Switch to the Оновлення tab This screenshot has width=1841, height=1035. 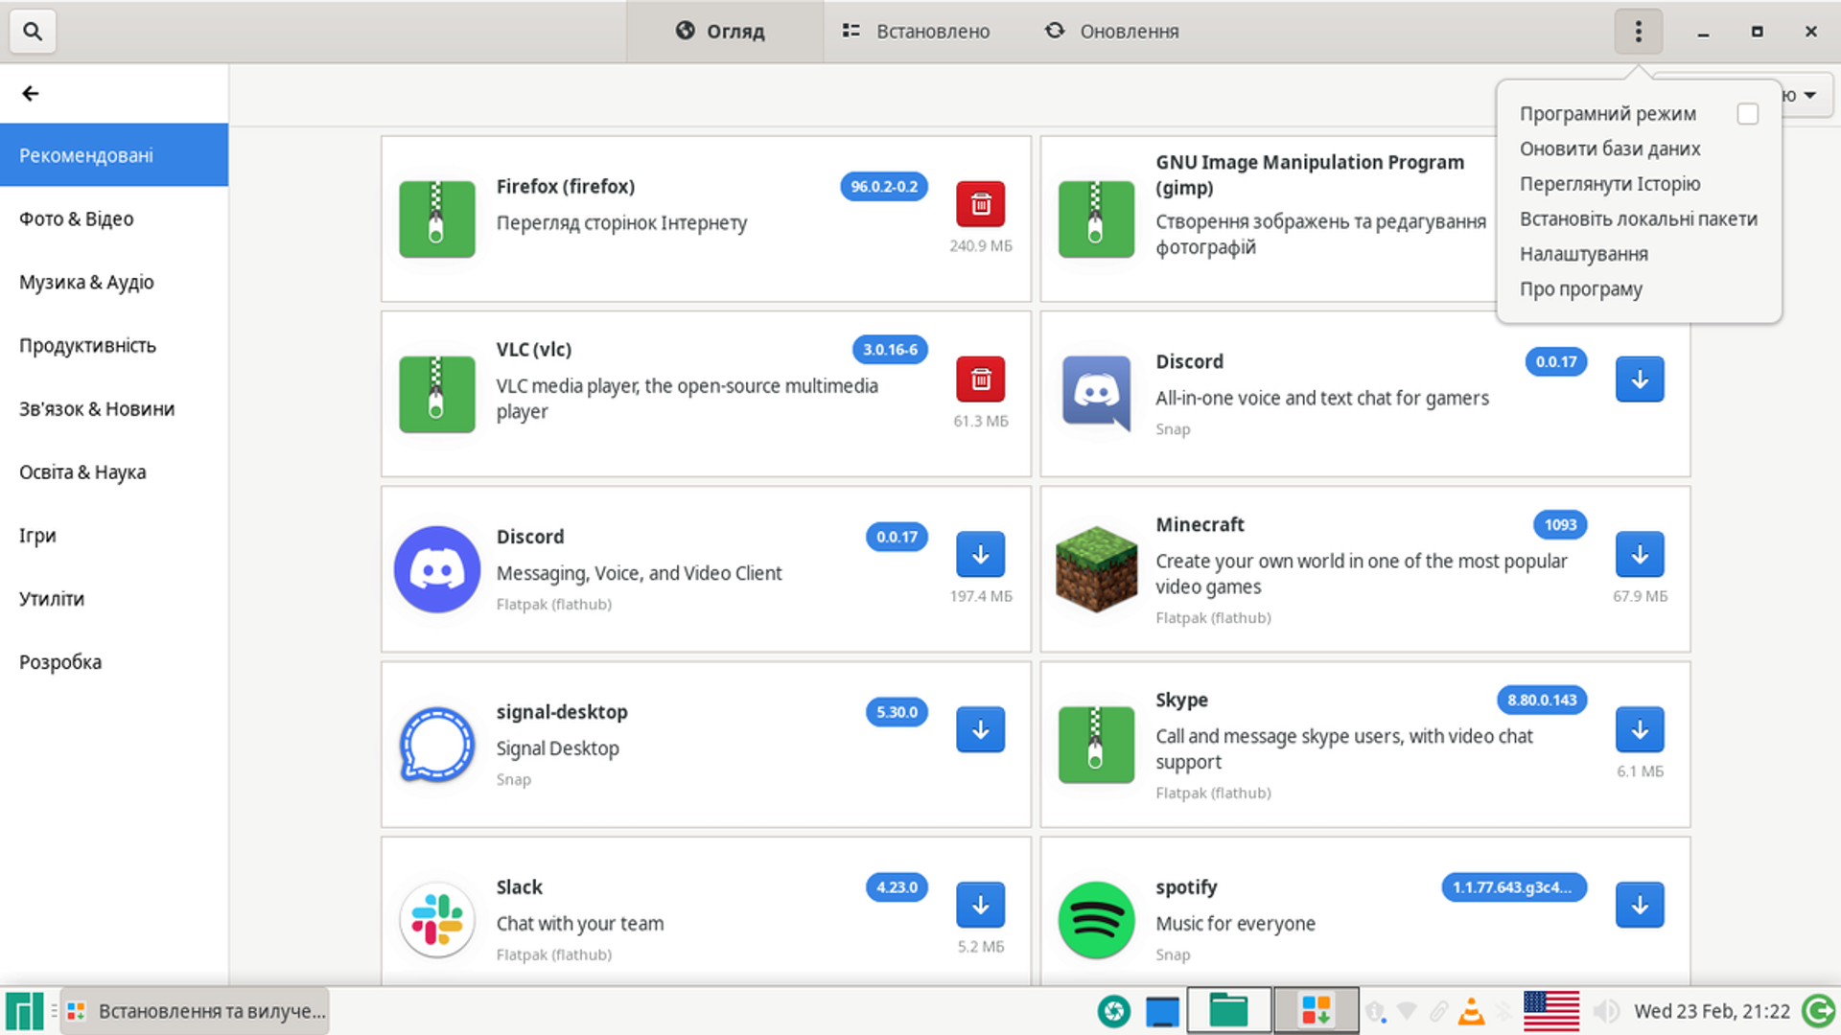1112,32
